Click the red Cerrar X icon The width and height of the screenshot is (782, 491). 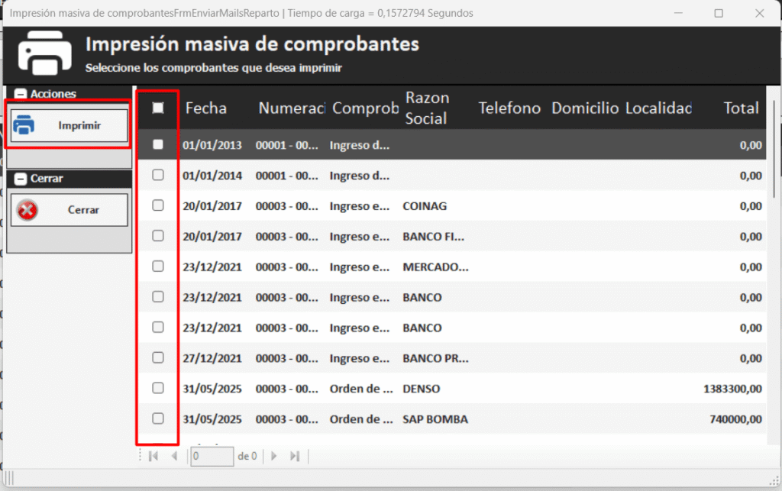click(27, 210)
